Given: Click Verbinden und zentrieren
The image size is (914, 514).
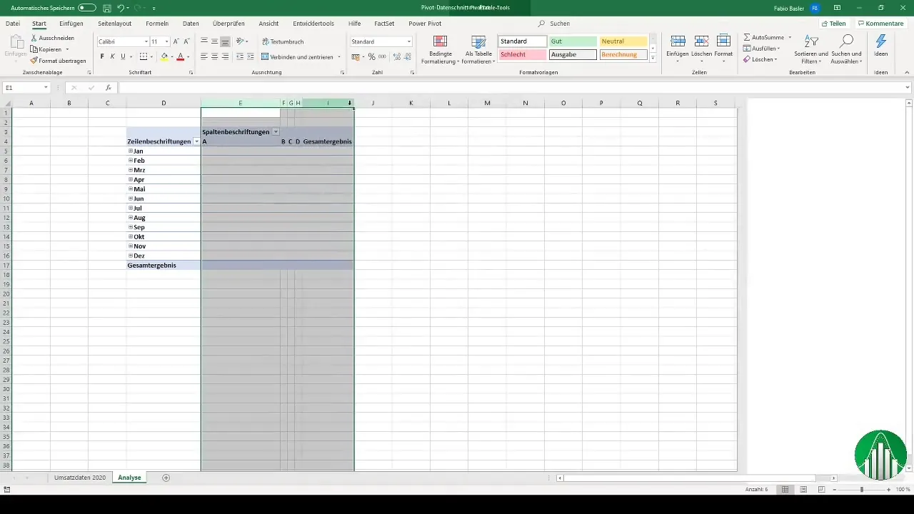Looking at the screenshot, I should [297, 56].
